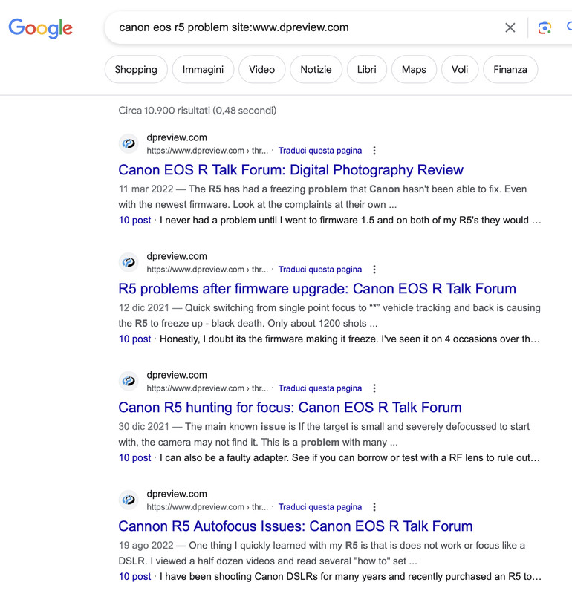Click snippet text dated 12 dic 2021
The height and width of the screenshot is (594, 572).
click(x=329, y=316)
